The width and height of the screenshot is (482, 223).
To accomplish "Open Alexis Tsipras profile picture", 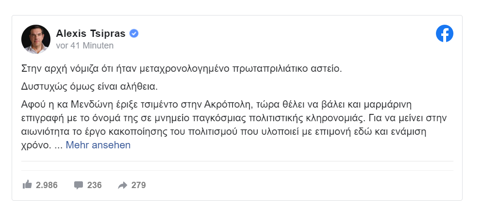I will (36, 39).
